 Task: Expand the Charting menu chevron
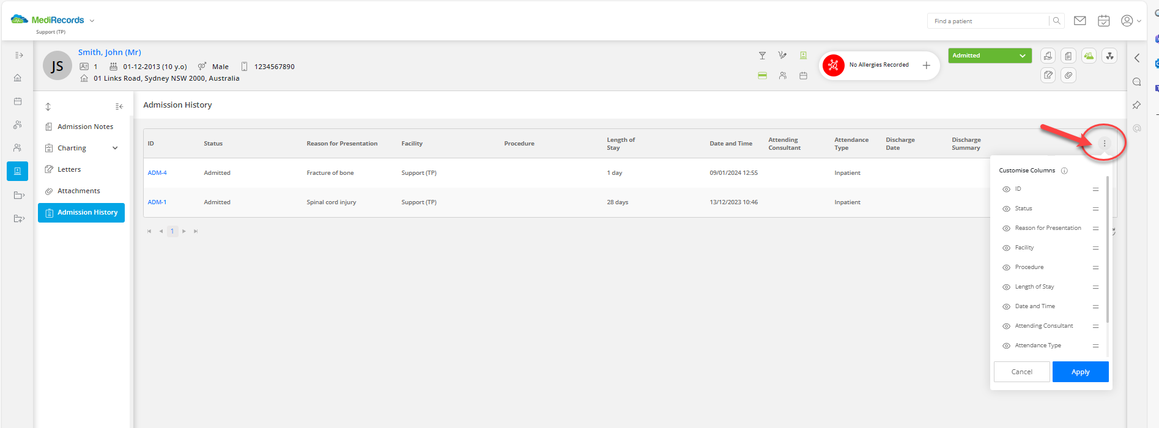pyautogui.click(x=115, y=148)
